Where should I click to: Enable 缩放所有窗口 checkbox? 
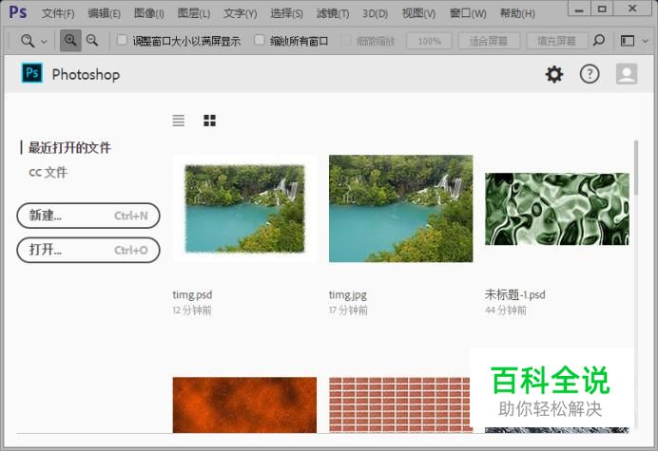[260, 40]
